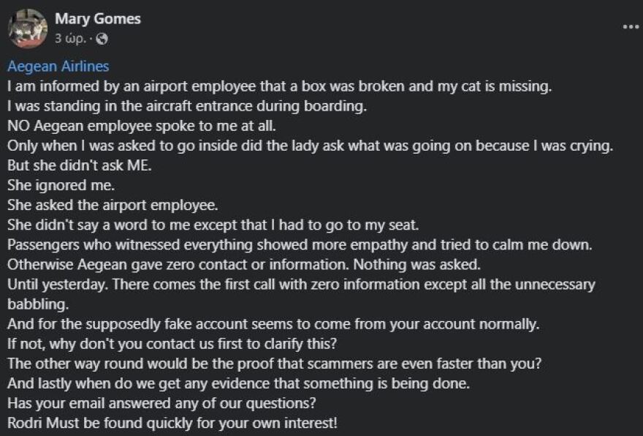
Task: Open the Aegean Airlines tagged page link
Action: [58, 67]
